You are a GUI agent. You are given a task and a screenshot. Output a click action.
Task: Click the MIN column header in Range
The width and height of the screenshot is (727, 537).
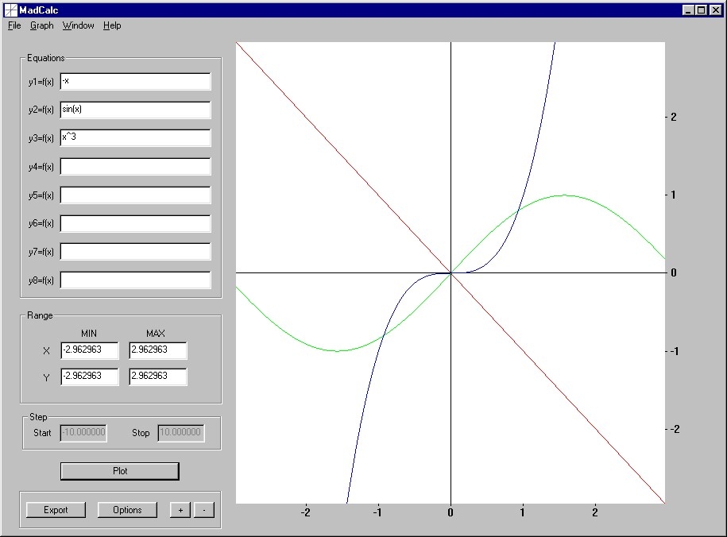(x=89, y=334)
